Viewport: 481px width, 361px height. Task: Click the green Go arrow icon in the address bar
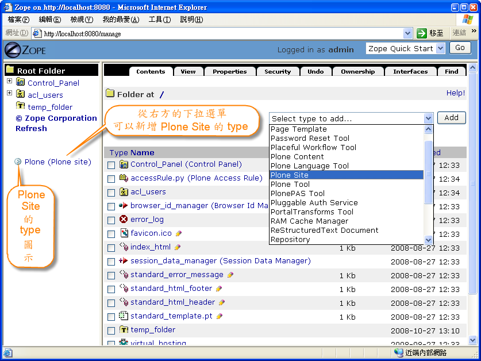coord(422,33)
